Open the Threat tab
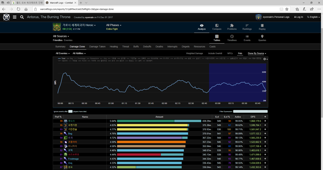The width and height of the screenshot is (323, 170). [126, 47]
